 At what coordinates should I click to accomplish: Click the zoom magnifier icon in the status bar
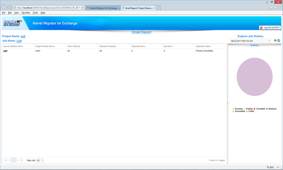tap(268, 167)
